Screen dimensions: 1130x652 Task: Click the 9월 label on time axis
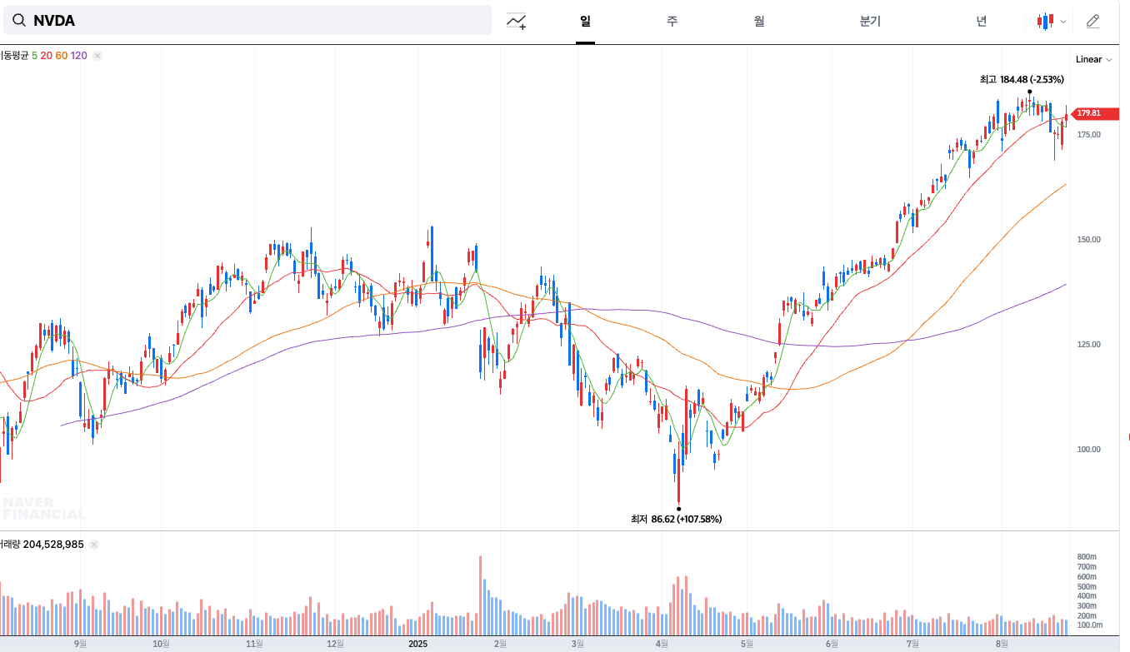(x=81, y=644)
